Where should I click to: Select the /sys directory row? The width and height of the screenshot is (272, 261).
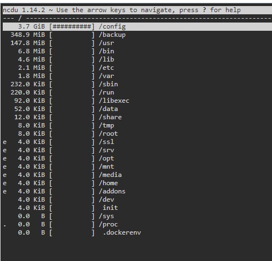pyautogui.click(x=137, y=216)
